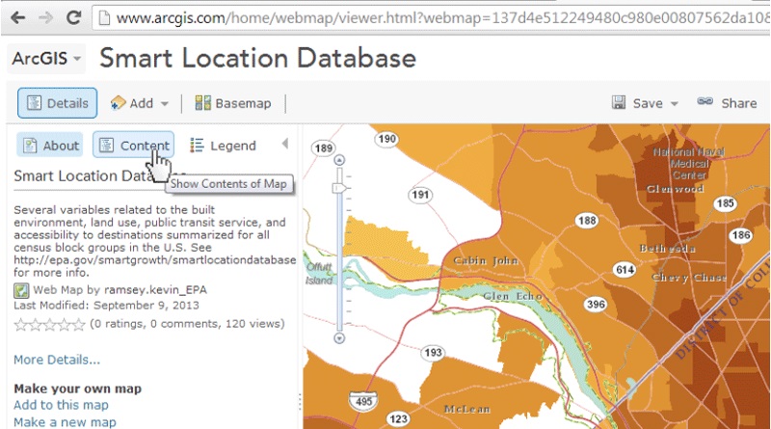The width and height of the screenshot is (771, 429).
Task: Go back with the browser back arrow
Action: point(18,17)
